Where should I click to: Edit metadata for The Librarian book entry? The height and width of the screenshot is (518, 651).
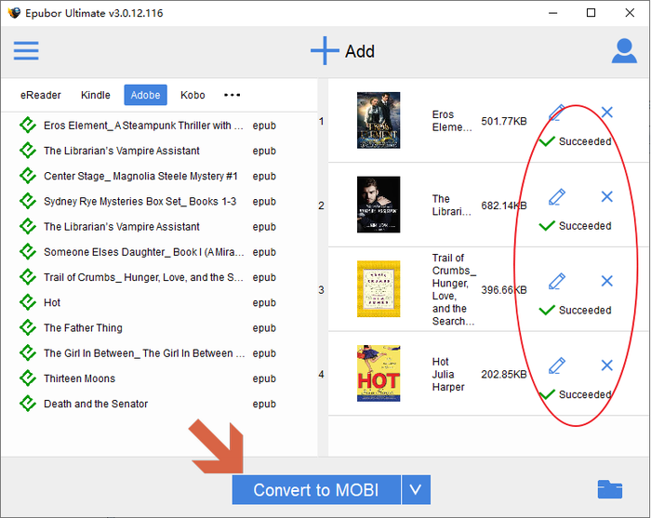coord(557,197)
